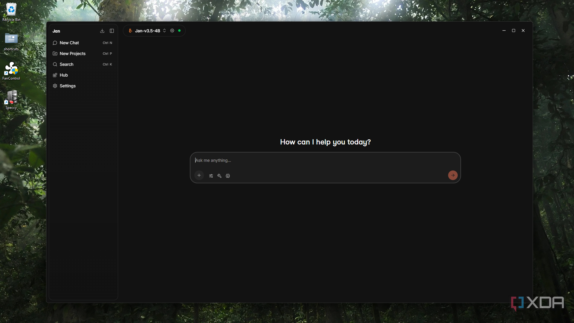Viewport: 574px width, 323px height.
Task: Maximize the Jan window
Action: (514, 31)
